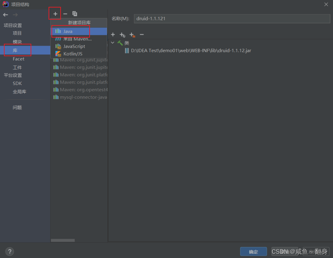
Task: Open the SDK platform settings page
Action: point(17,83)
